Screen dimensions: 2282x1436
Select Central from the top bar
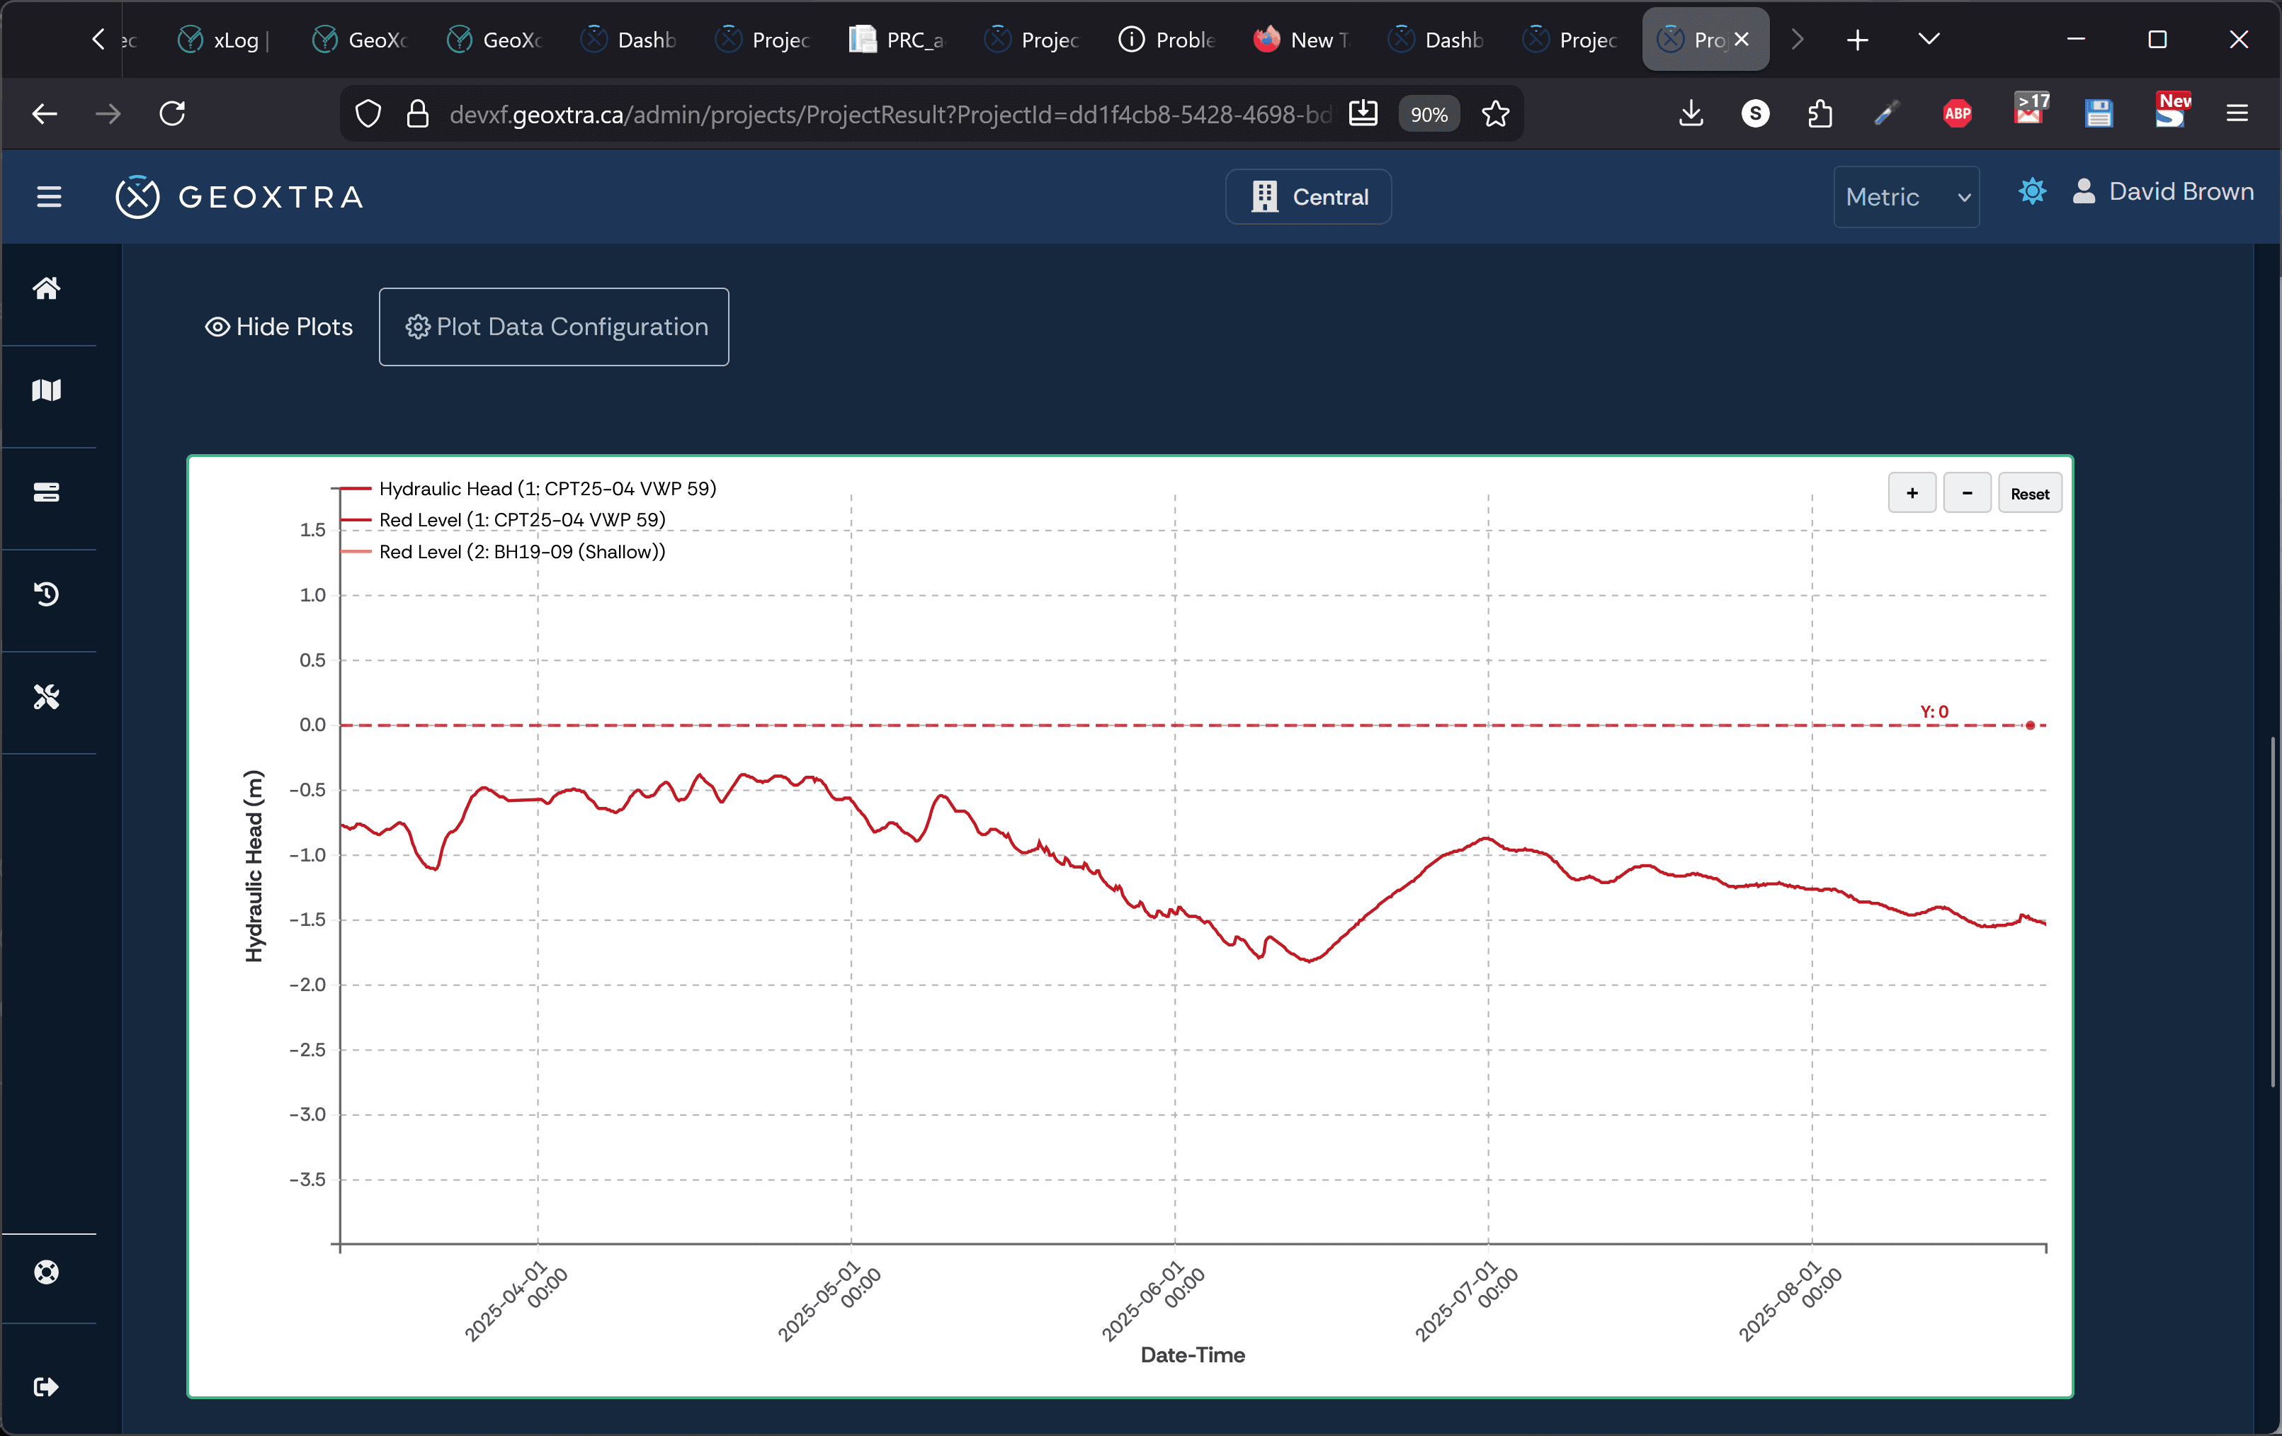coord(1307,196)
